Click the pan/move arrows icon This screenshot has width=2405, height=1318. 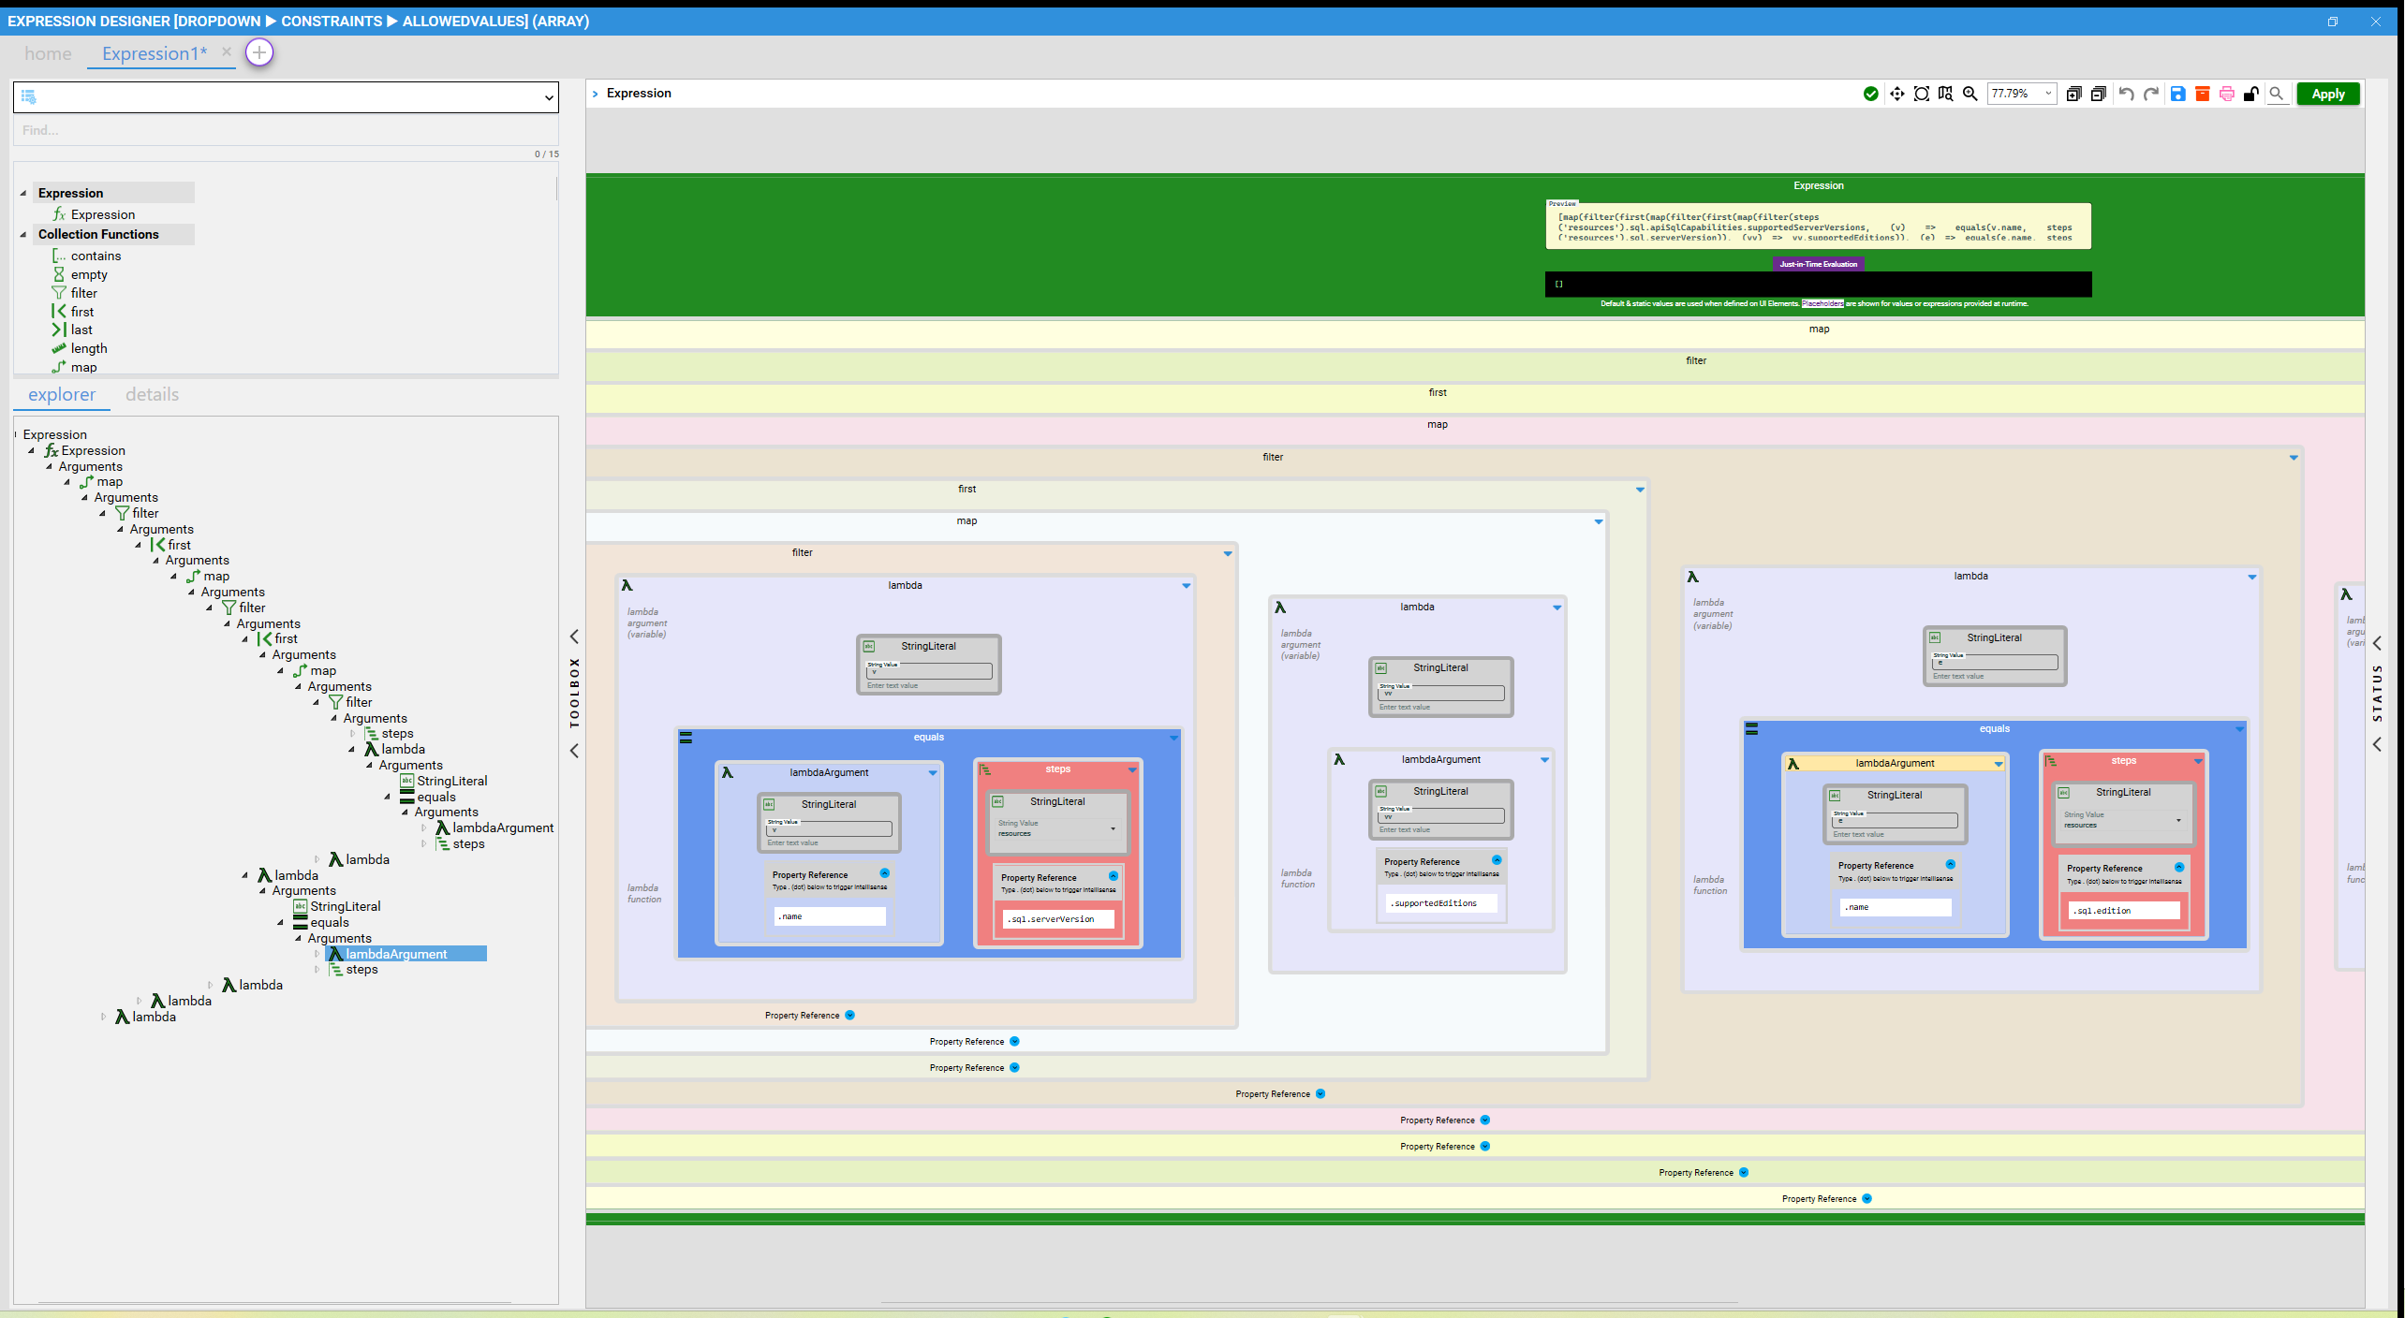pos(1897,94)
